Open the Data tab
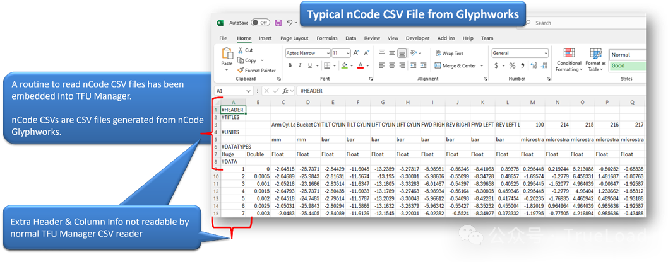668x262 pixels. coord(351,38)
